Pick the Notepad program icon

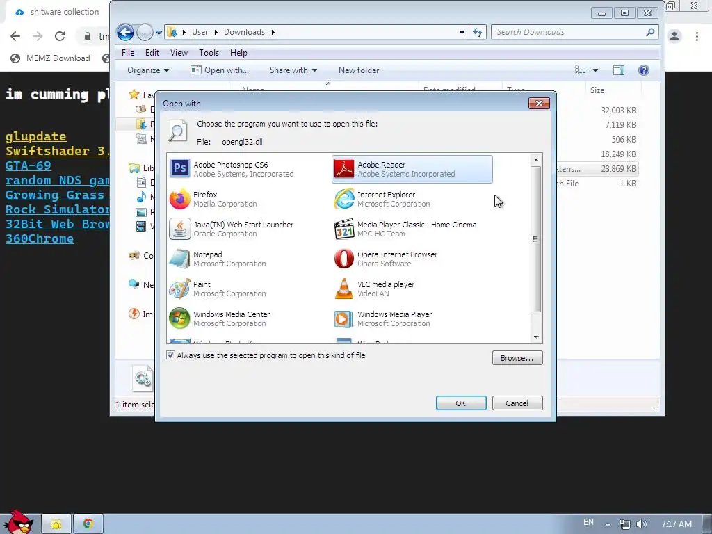pyautogui.click(x=180, y=259)
